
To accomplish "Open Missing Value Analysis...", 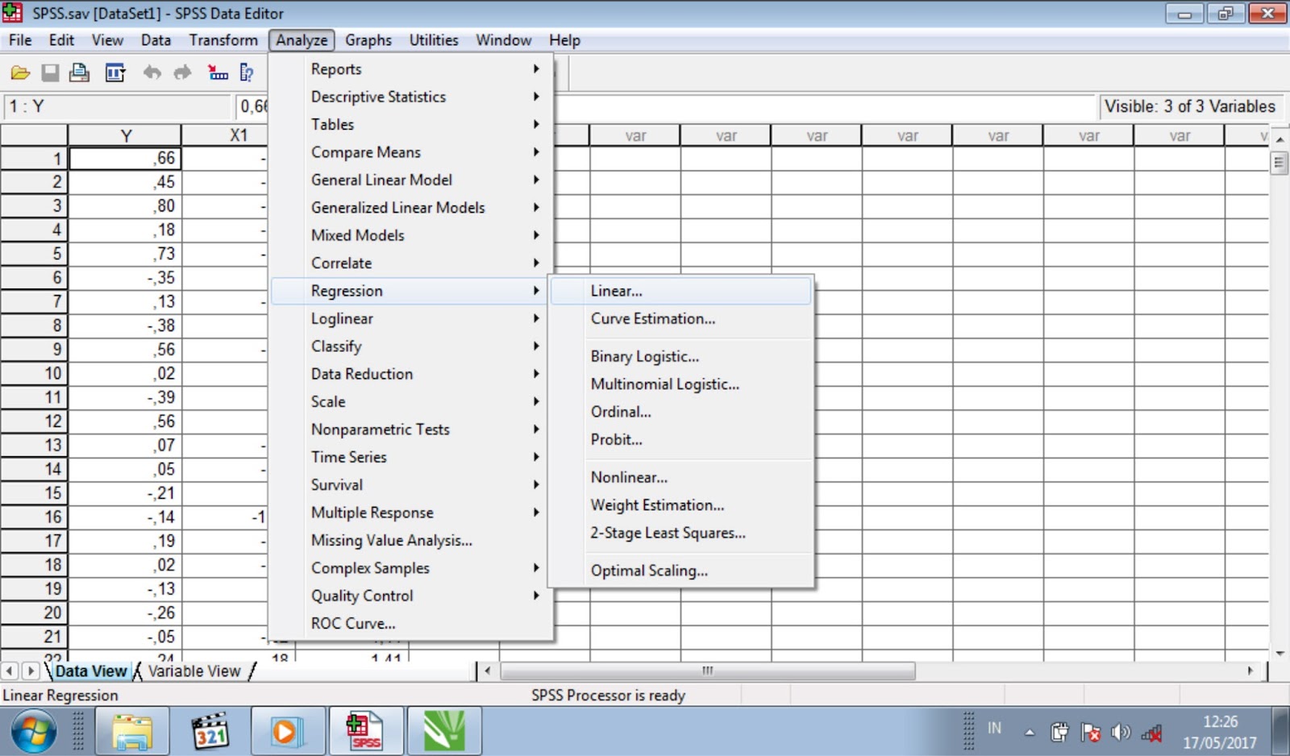I will 411,540.
